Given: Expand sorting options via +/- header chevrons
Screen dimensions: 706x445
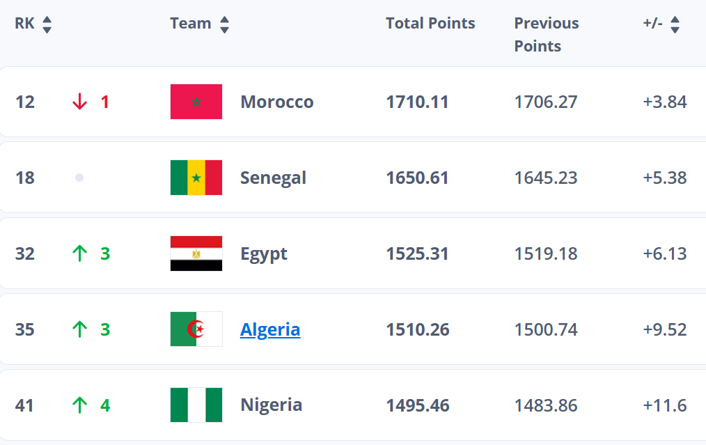Looking at the screenshot, I should click(x=674, y=23).
